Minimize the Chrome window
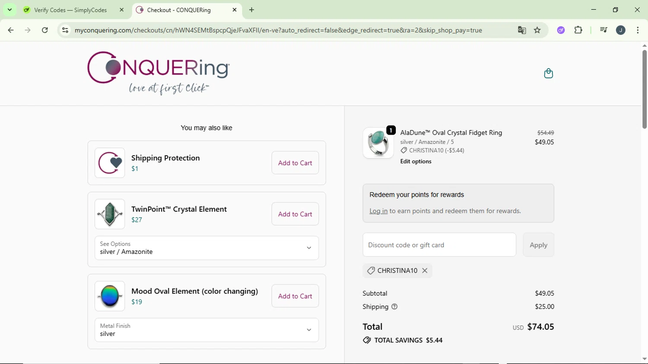Screen dimensions: 648x364 (594, 9)
